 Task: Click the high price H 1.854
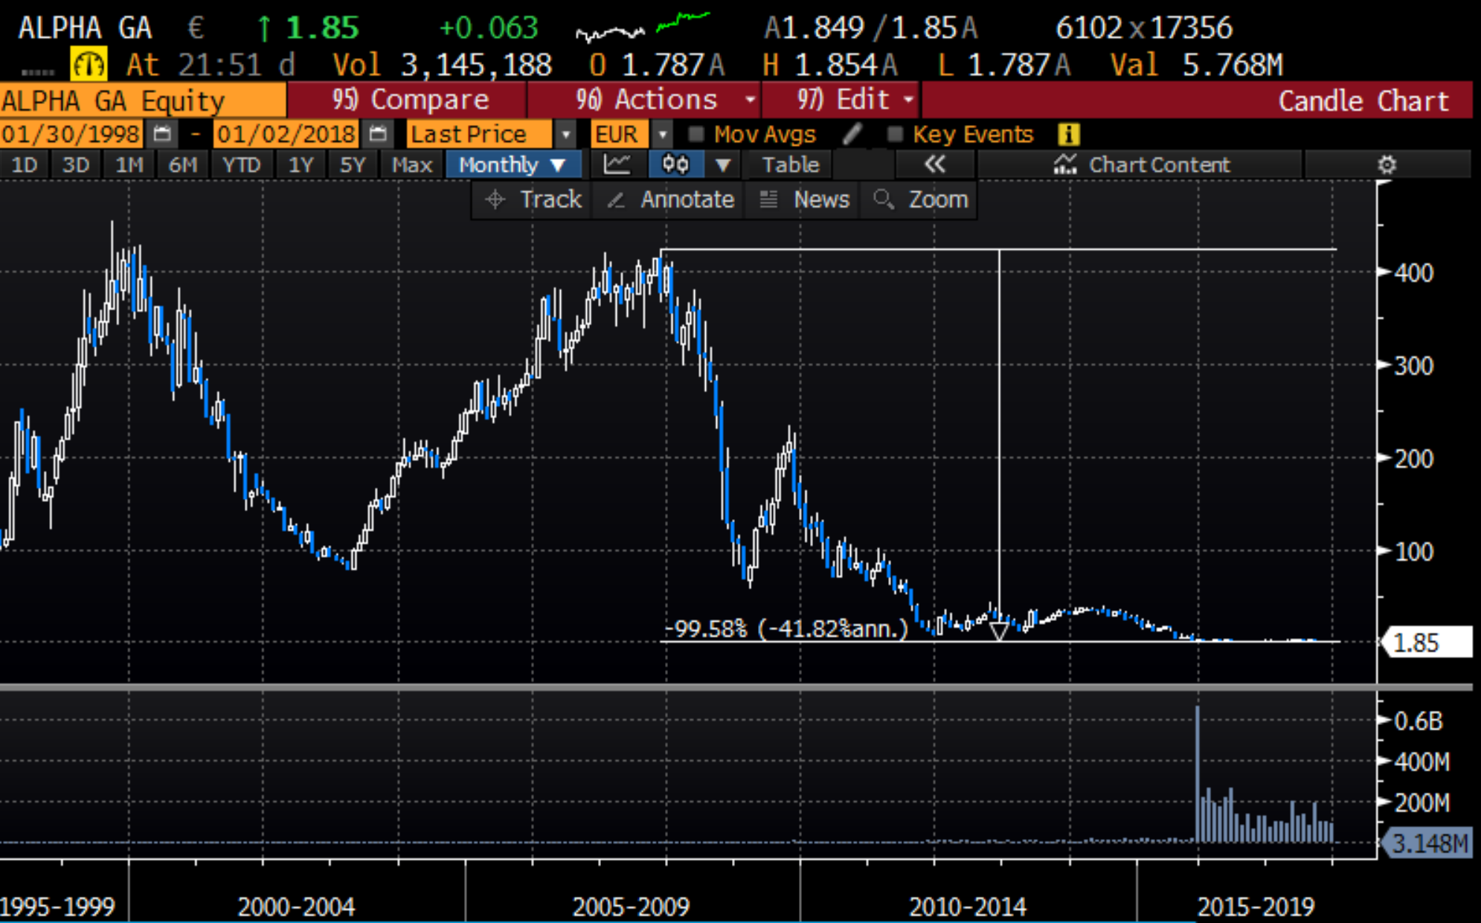click(x=829, y=65)
